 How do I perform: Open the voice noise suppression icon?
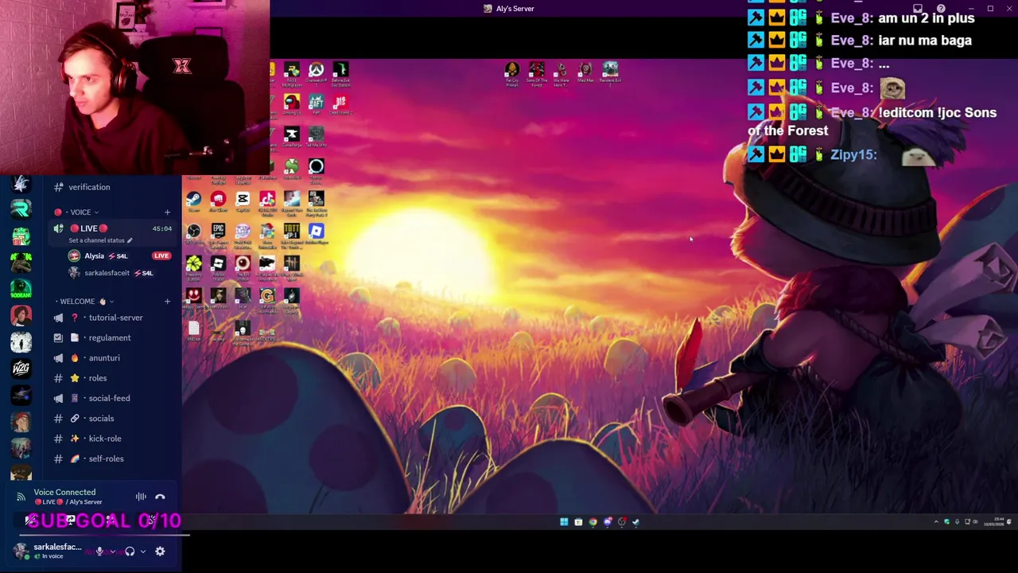[x=141, y=497]
